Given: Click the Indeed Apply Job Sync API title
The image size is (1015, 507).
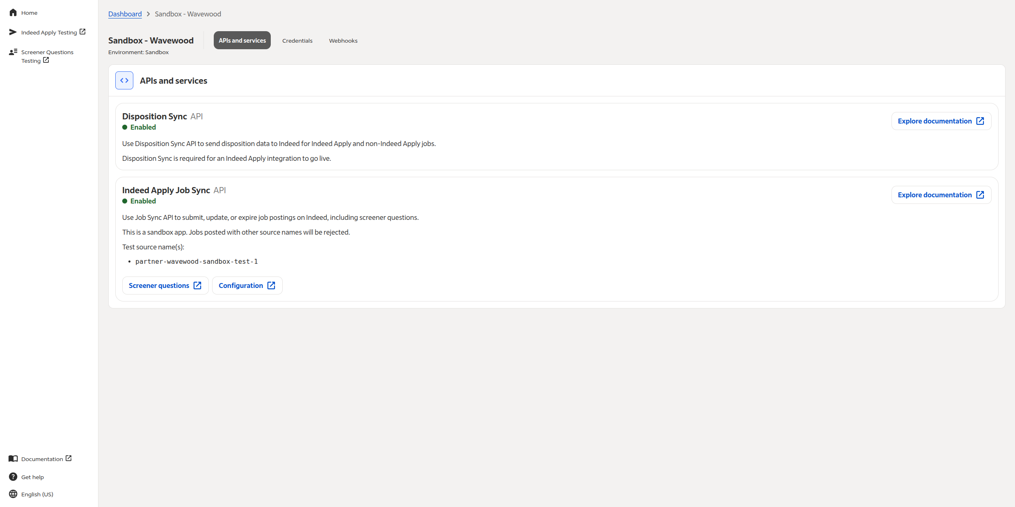Looking at the screenshot, I should tap(174, 190).
